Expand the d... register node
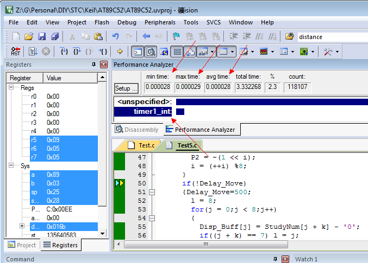368x263 pixels. pyautogui.click(x=22, y=226)
